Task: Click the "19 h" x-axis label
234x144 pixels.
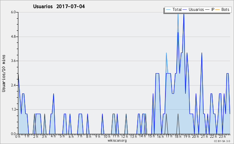Action: coord(187,136)
